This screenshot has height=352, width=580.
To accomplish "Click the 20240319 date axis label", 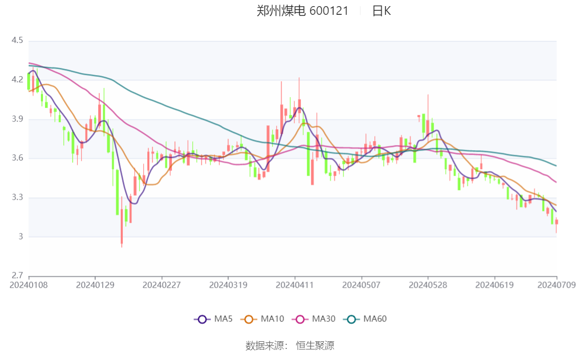I will click(x=228, y=285).
